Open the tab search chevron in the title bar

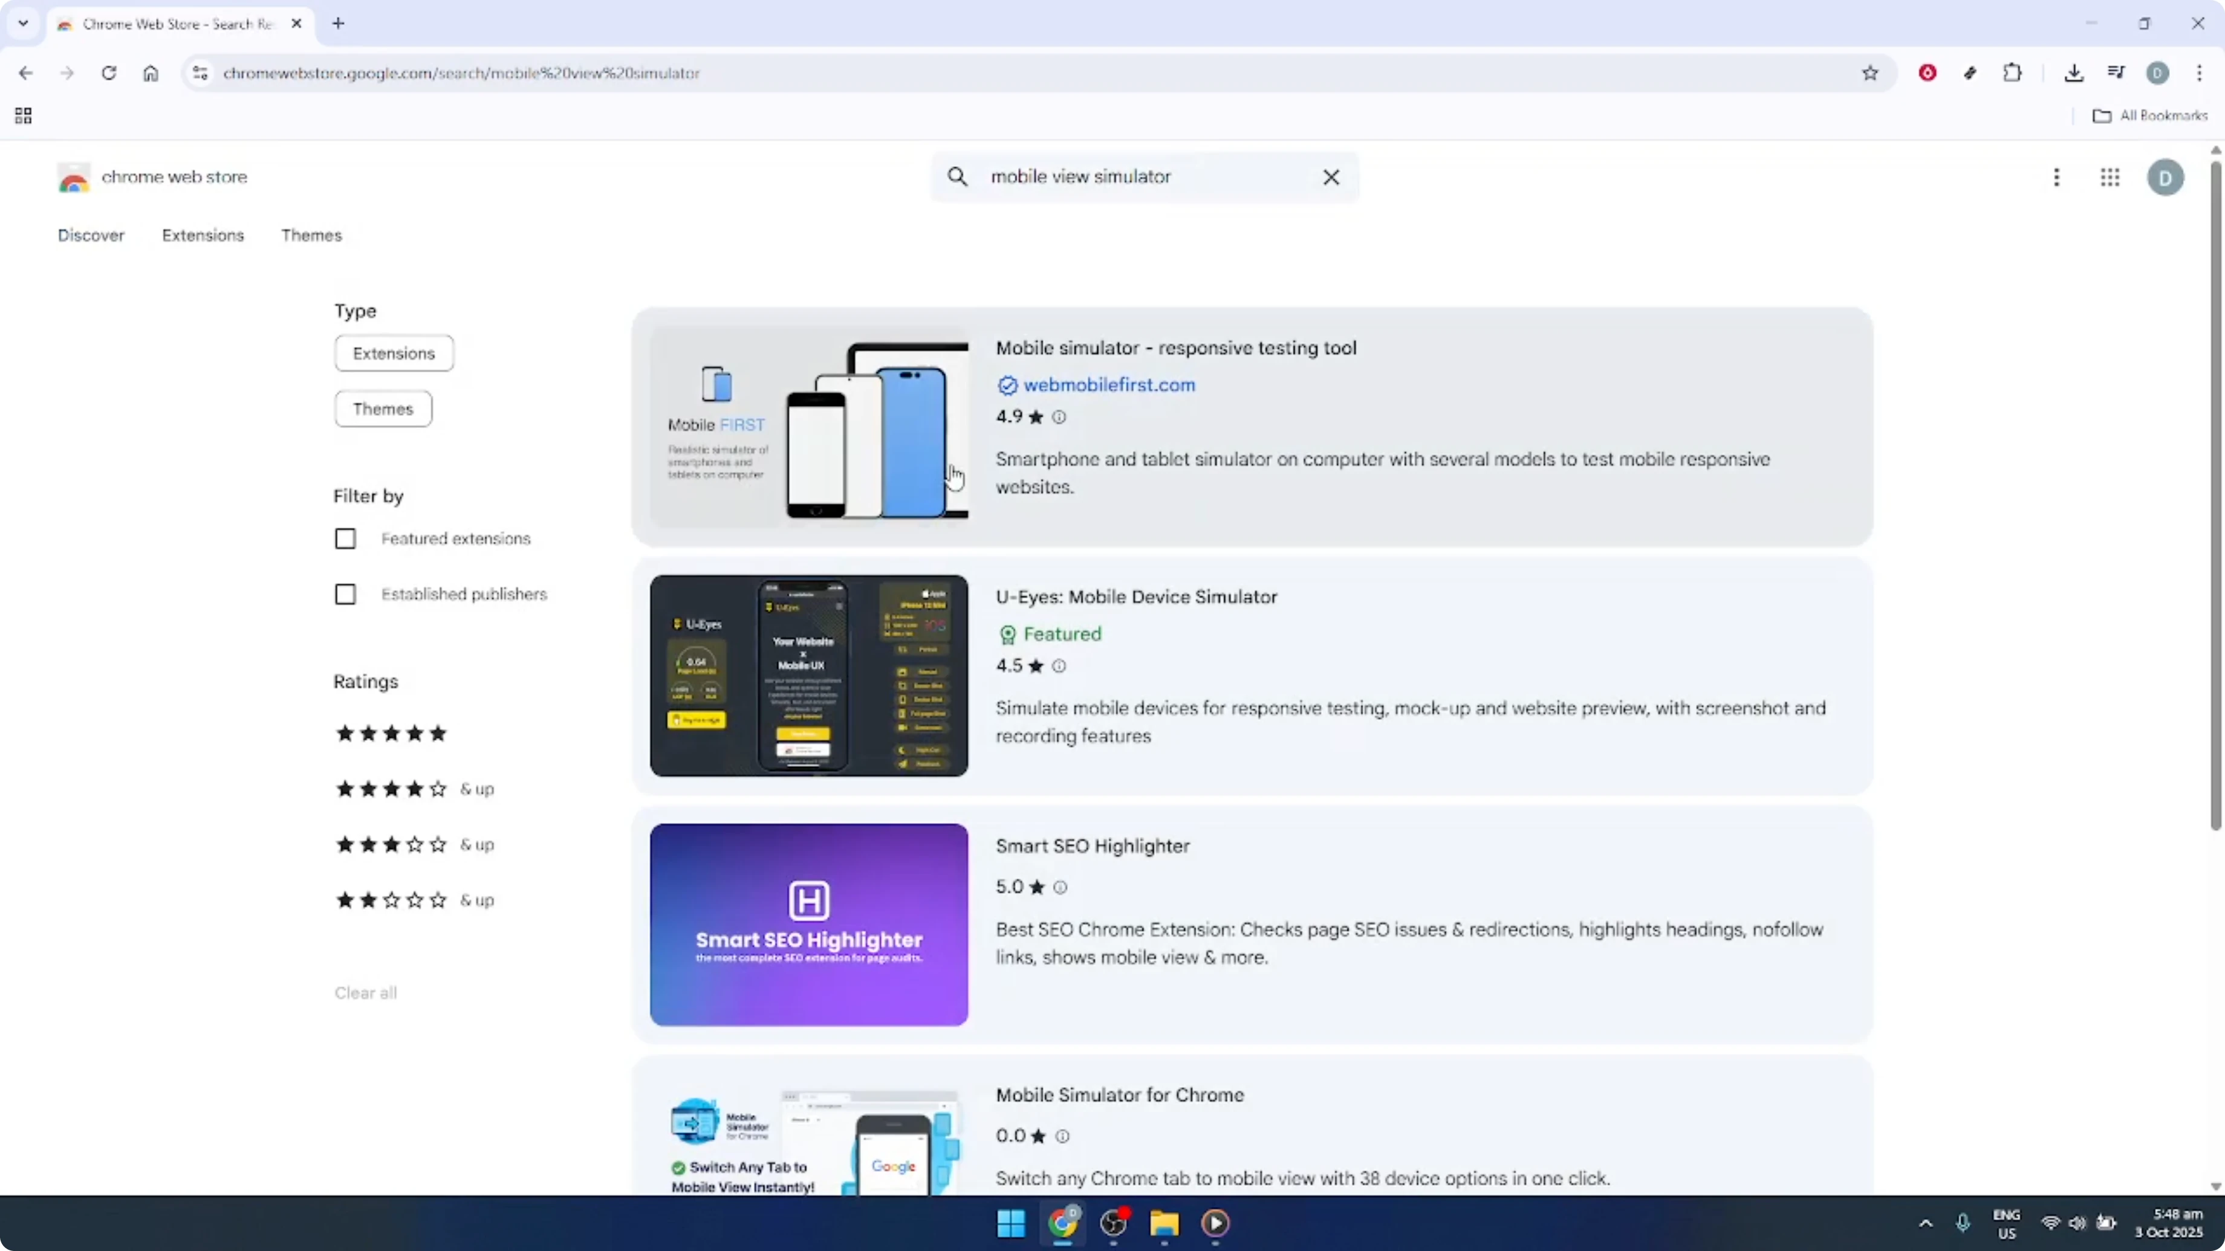(x=24, y=24)
